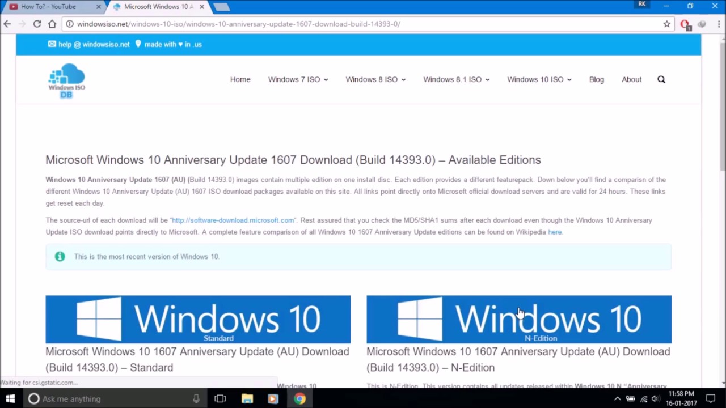Screen dimensions: 726x408
Task: Open the orange media app in taskbar
Action: click(273, 398)
